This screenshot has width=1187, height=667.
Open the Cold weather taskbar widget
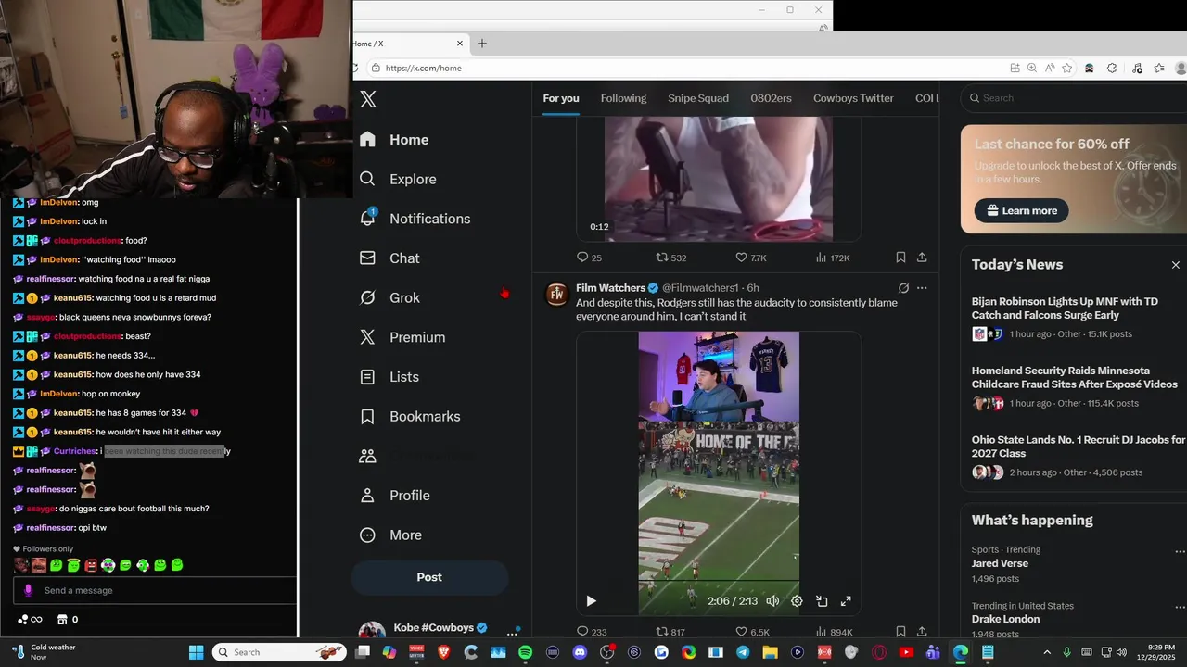45,652
